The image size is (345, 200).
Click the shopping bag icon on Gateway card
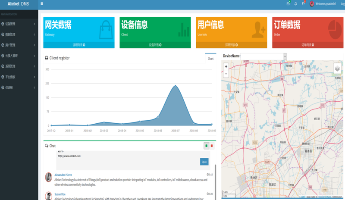[x=106, y=30]
